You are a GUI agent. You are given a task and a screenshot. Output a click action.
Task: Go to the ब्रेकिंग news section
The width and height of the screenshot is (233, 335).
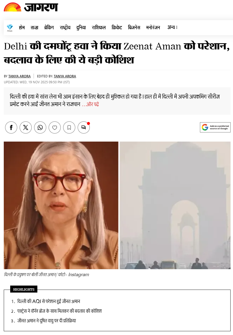(49, 28)
